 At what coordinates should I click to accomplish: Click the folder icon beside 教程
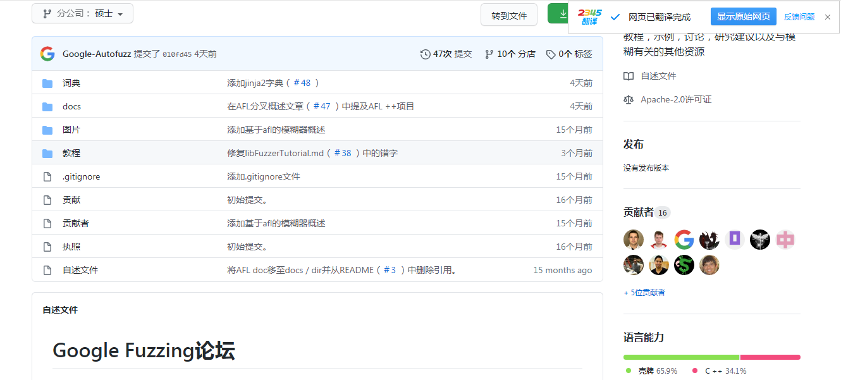[47, 153]
